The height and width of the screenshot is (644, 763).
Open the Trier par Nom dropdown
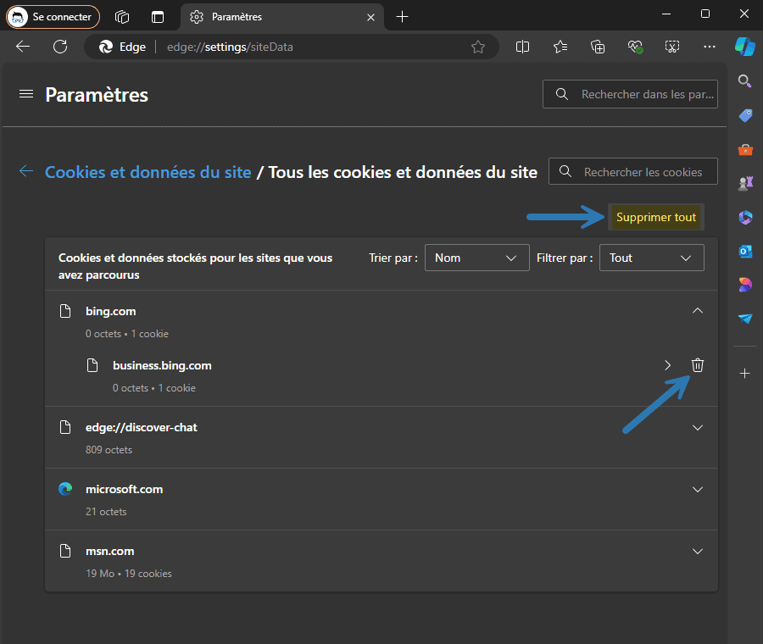point(476,258)
